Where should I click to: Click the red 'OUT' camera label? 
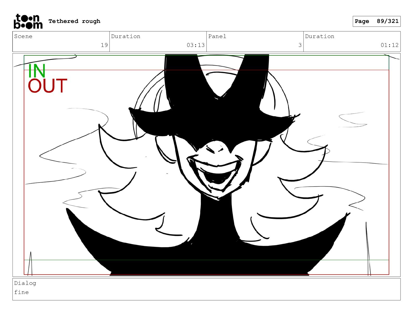[47, 86]
